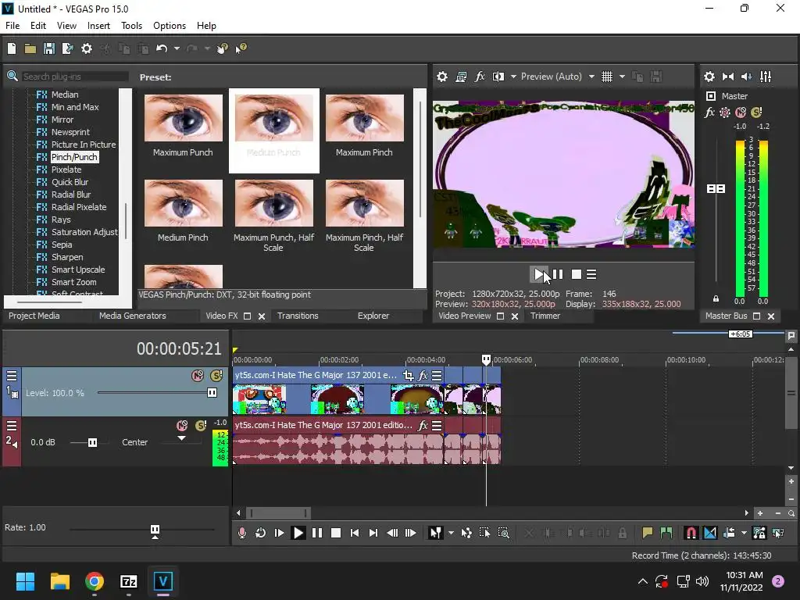800x600 pixels.
Task: Open the preview transport hamburger menu
Action: (x=591, y=274)
